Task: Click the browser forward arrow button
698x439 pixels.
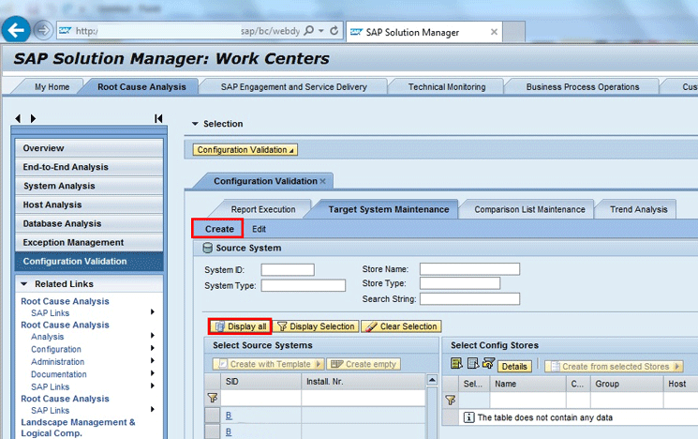Action: [x=43, y=30]
